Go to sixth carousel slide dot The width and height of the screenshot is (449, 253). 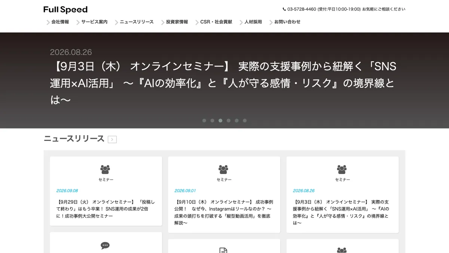tap(245, 121)
